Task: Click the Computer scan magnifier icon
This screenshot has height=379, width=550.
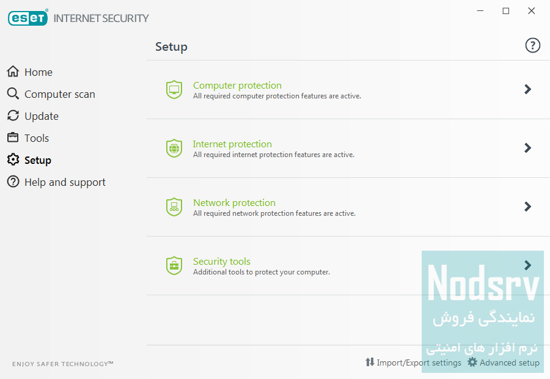Action: [x=13, y=94]
